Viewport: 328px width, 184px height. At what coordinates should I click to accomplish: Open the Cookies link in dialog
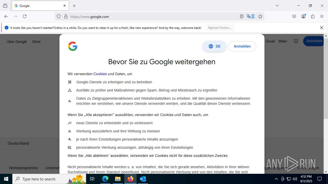point(100,74)
